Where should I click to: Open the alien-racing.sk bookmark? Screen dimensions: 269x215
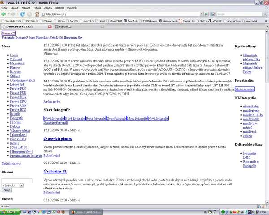tap(168, 21)
